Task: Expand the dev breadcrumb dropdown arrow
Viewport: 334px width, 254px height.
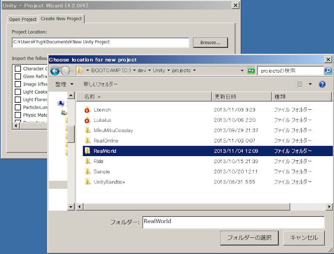Action: pyautogui.click(x=149, y=70)
